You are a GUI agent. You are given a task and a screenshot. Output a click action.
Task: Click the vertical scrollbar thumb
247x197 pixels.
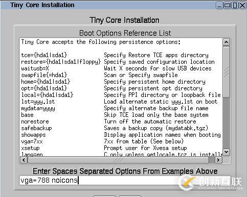point(226,72)
